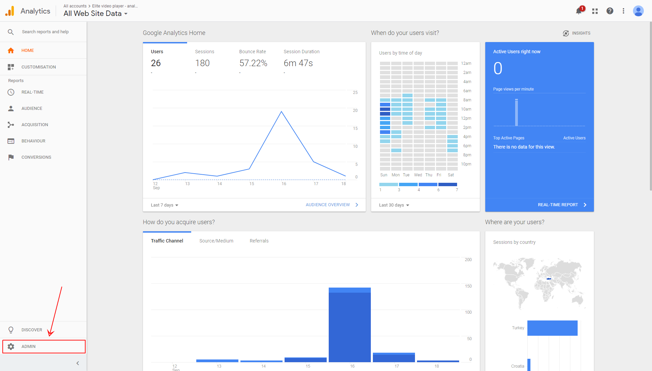The width and height of the screenshot is (652, 371).
Task: Open the user account avatar
Action: point(638,11)
